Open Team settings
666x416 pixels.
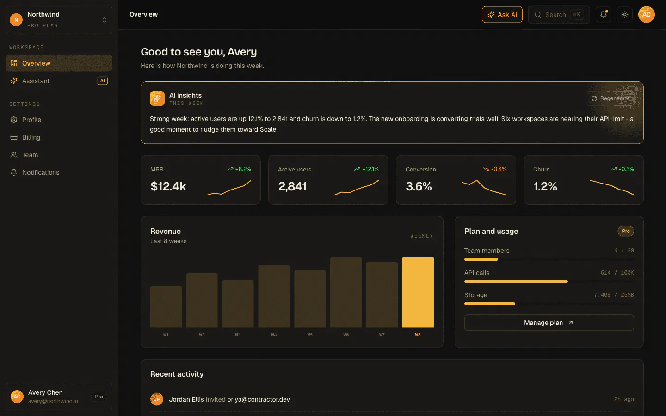pyautogui.click(x=59, y=155)
